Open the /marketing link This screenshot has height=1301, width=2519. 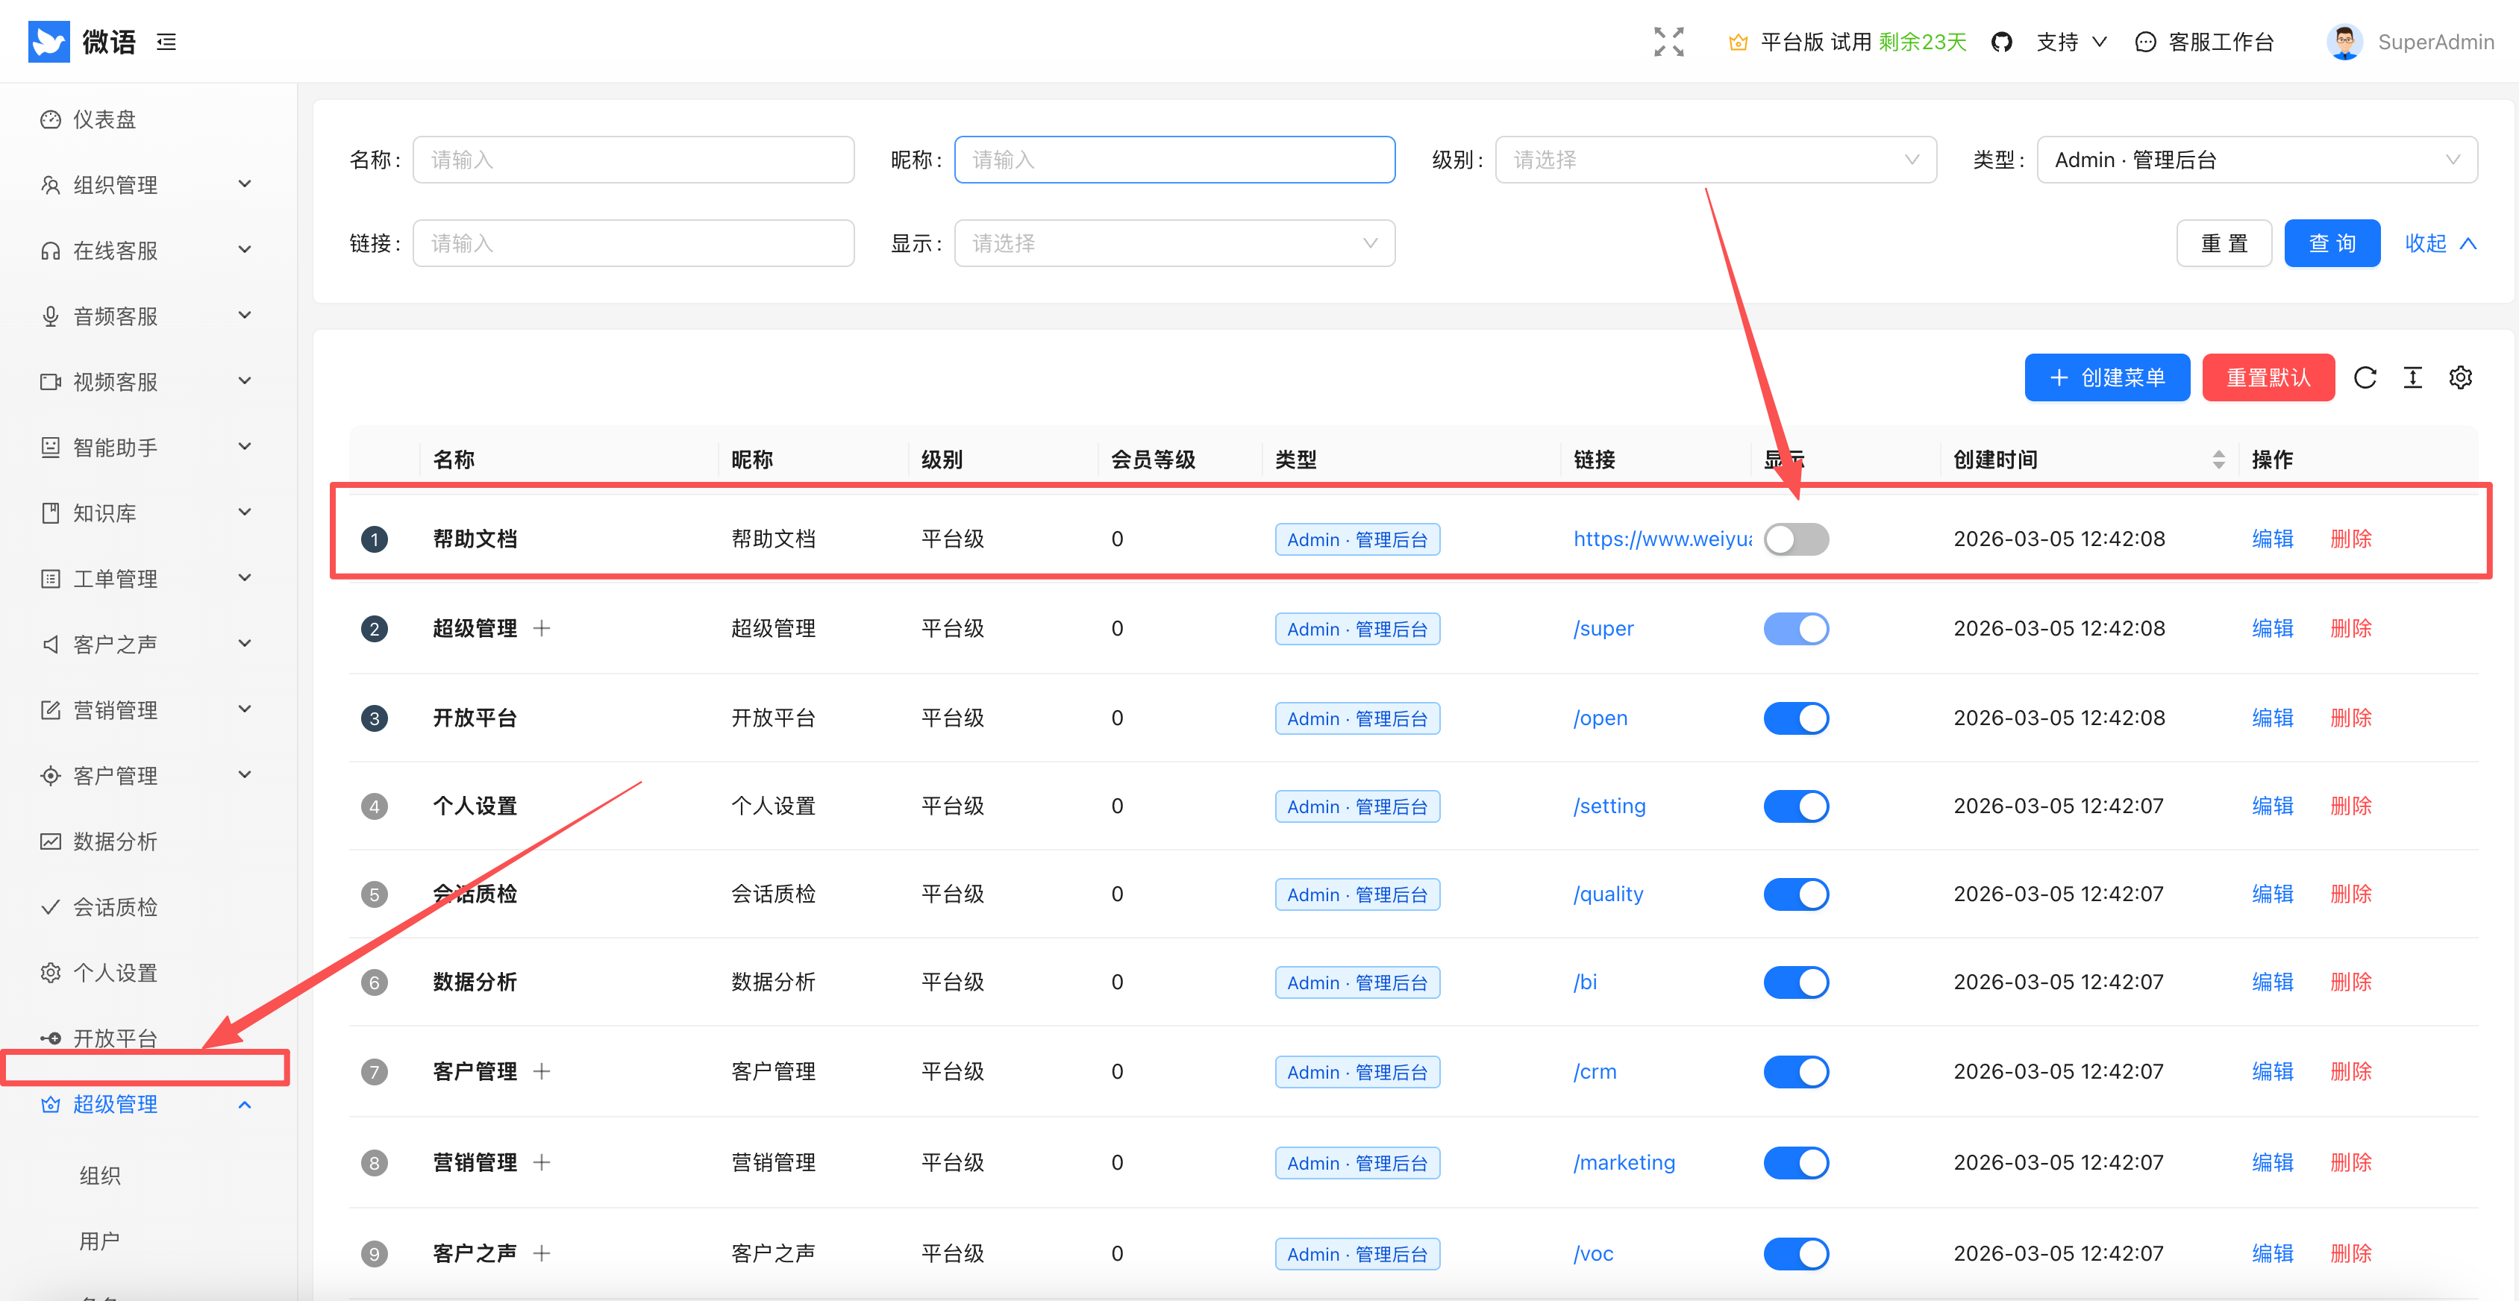1624,1162
